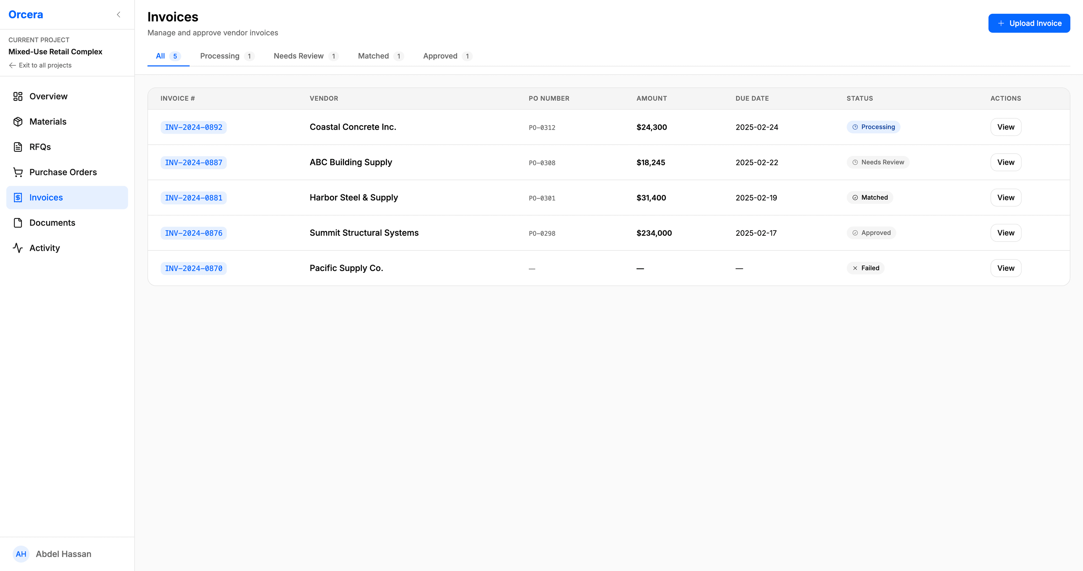View the Summit Structural Systems invoice
This screenshot has width=1083, height=571.
click(x=1006, y=233)
